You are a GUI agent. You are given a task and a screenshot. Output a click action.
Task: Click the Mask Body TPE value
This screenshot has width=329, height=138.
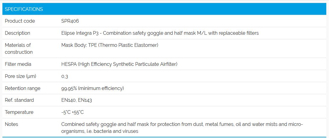click(x=110, y=45)
